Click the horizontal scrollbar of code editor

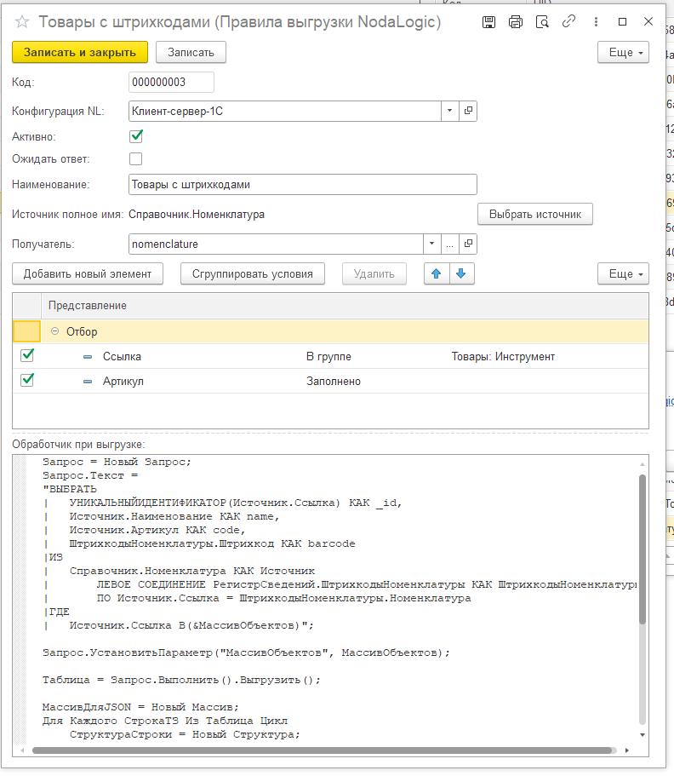coord(323,750)
